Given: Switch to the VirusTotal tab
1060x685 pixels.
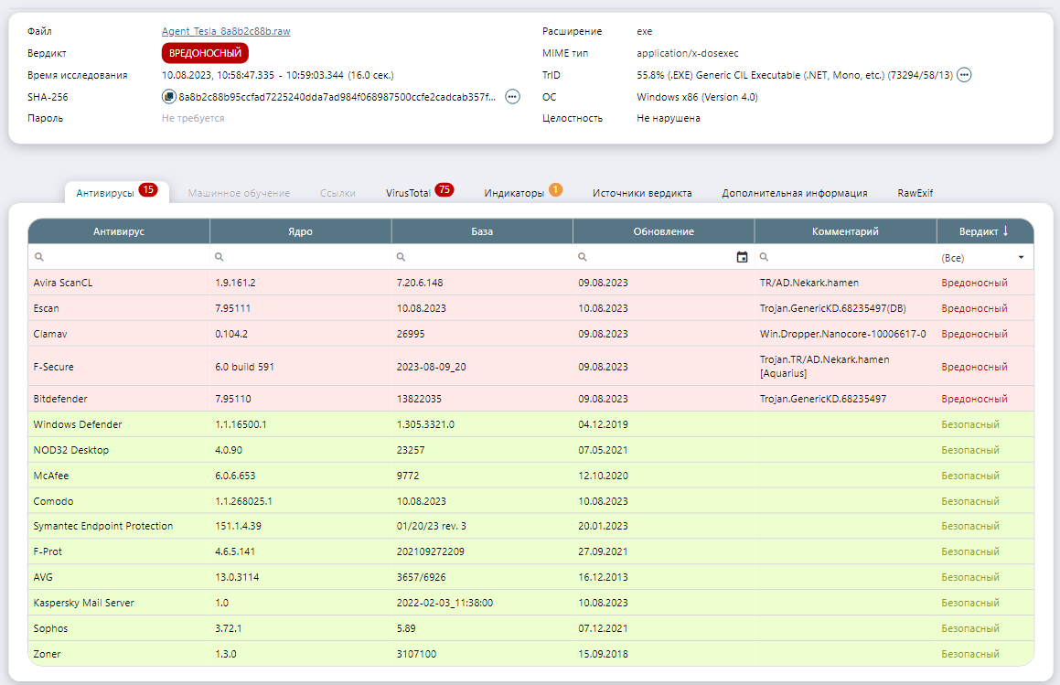Looking at the screenshot, I should (408, 193).
